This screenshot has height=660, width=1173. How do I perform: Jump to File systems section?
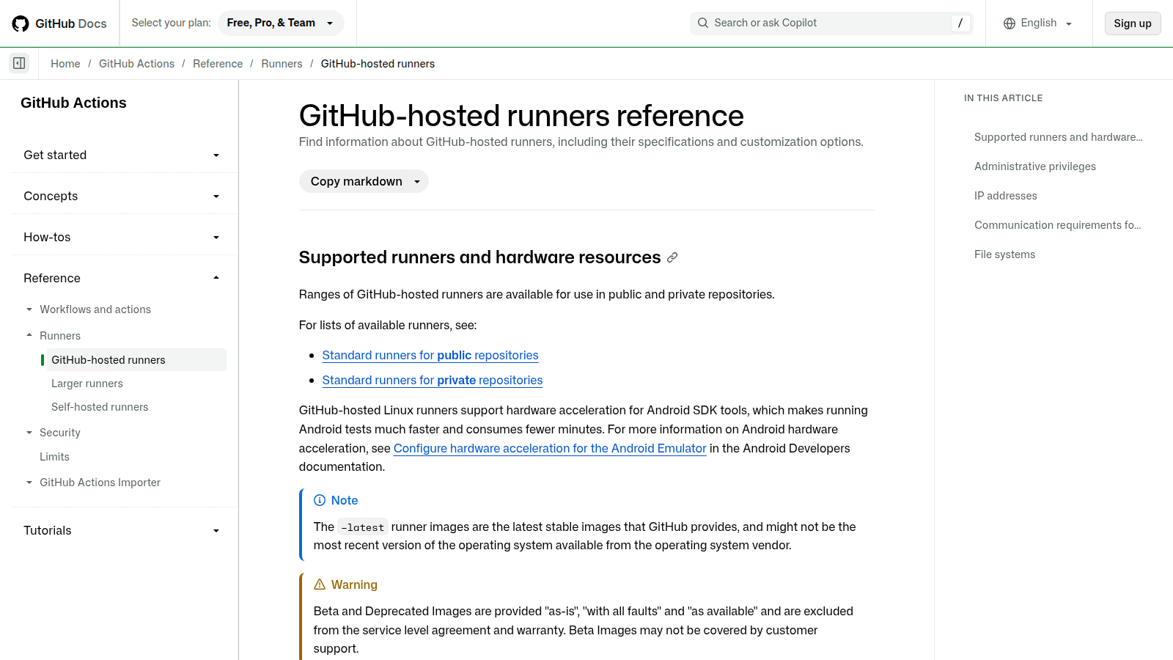(x=1005, y=254)
